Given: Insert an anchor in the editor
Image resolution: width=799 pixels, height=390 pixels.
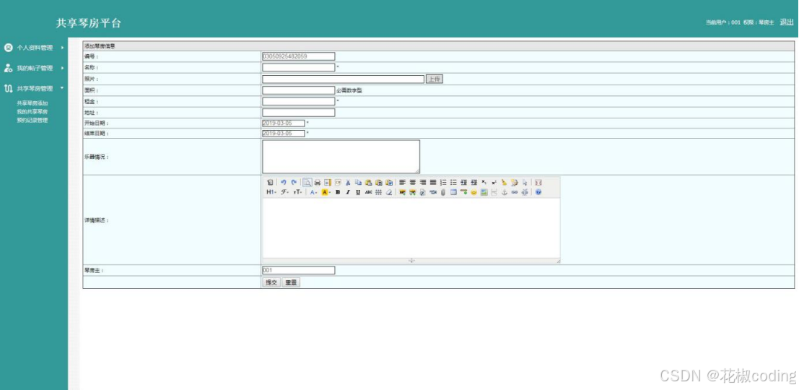Looking at the screenshot, I should 504,192.
